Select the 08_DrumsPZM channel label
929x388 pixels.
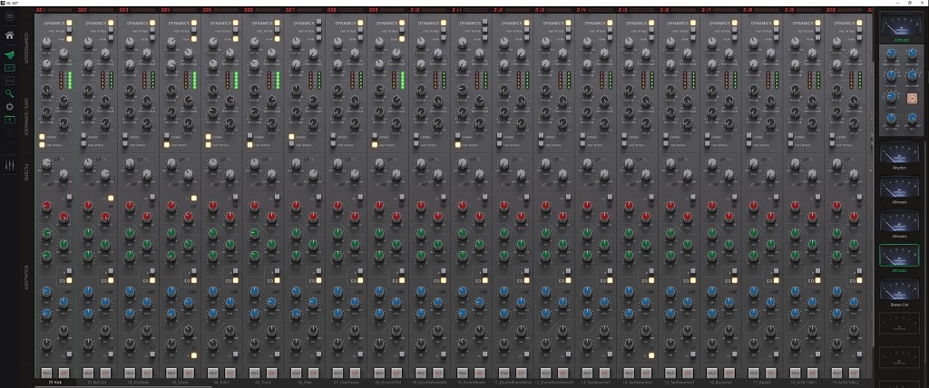pos(386,383)
